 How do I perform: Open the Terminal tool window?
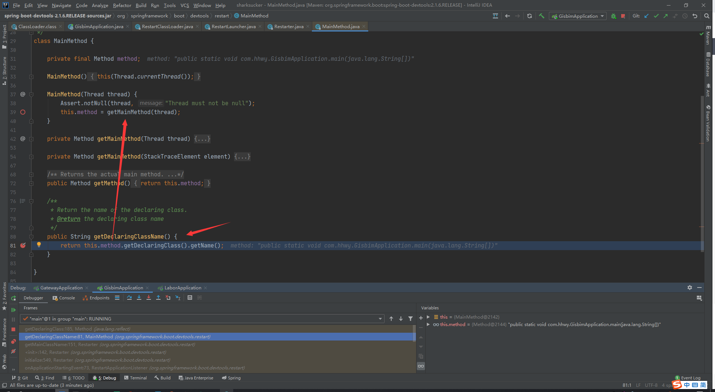(x=135, y=378)
